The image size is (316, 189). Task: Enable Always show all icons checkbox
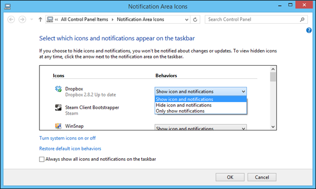(x=42, y=159)
